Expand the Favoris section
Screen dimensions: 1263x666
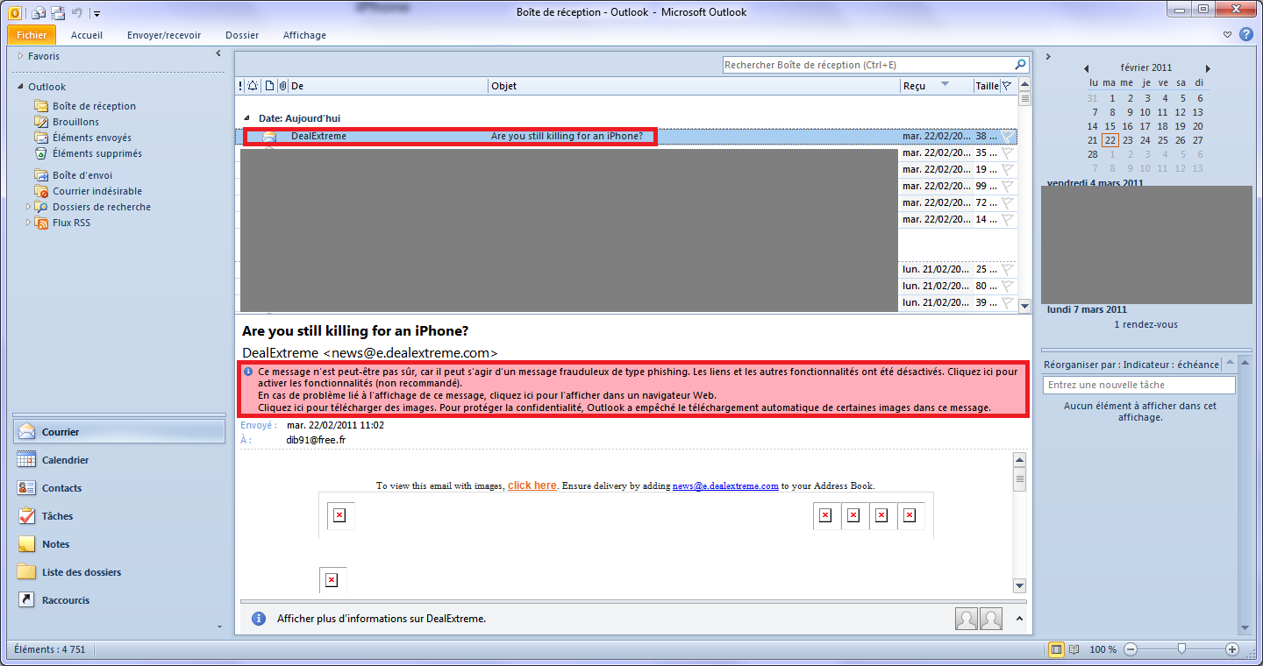[20, 56]
